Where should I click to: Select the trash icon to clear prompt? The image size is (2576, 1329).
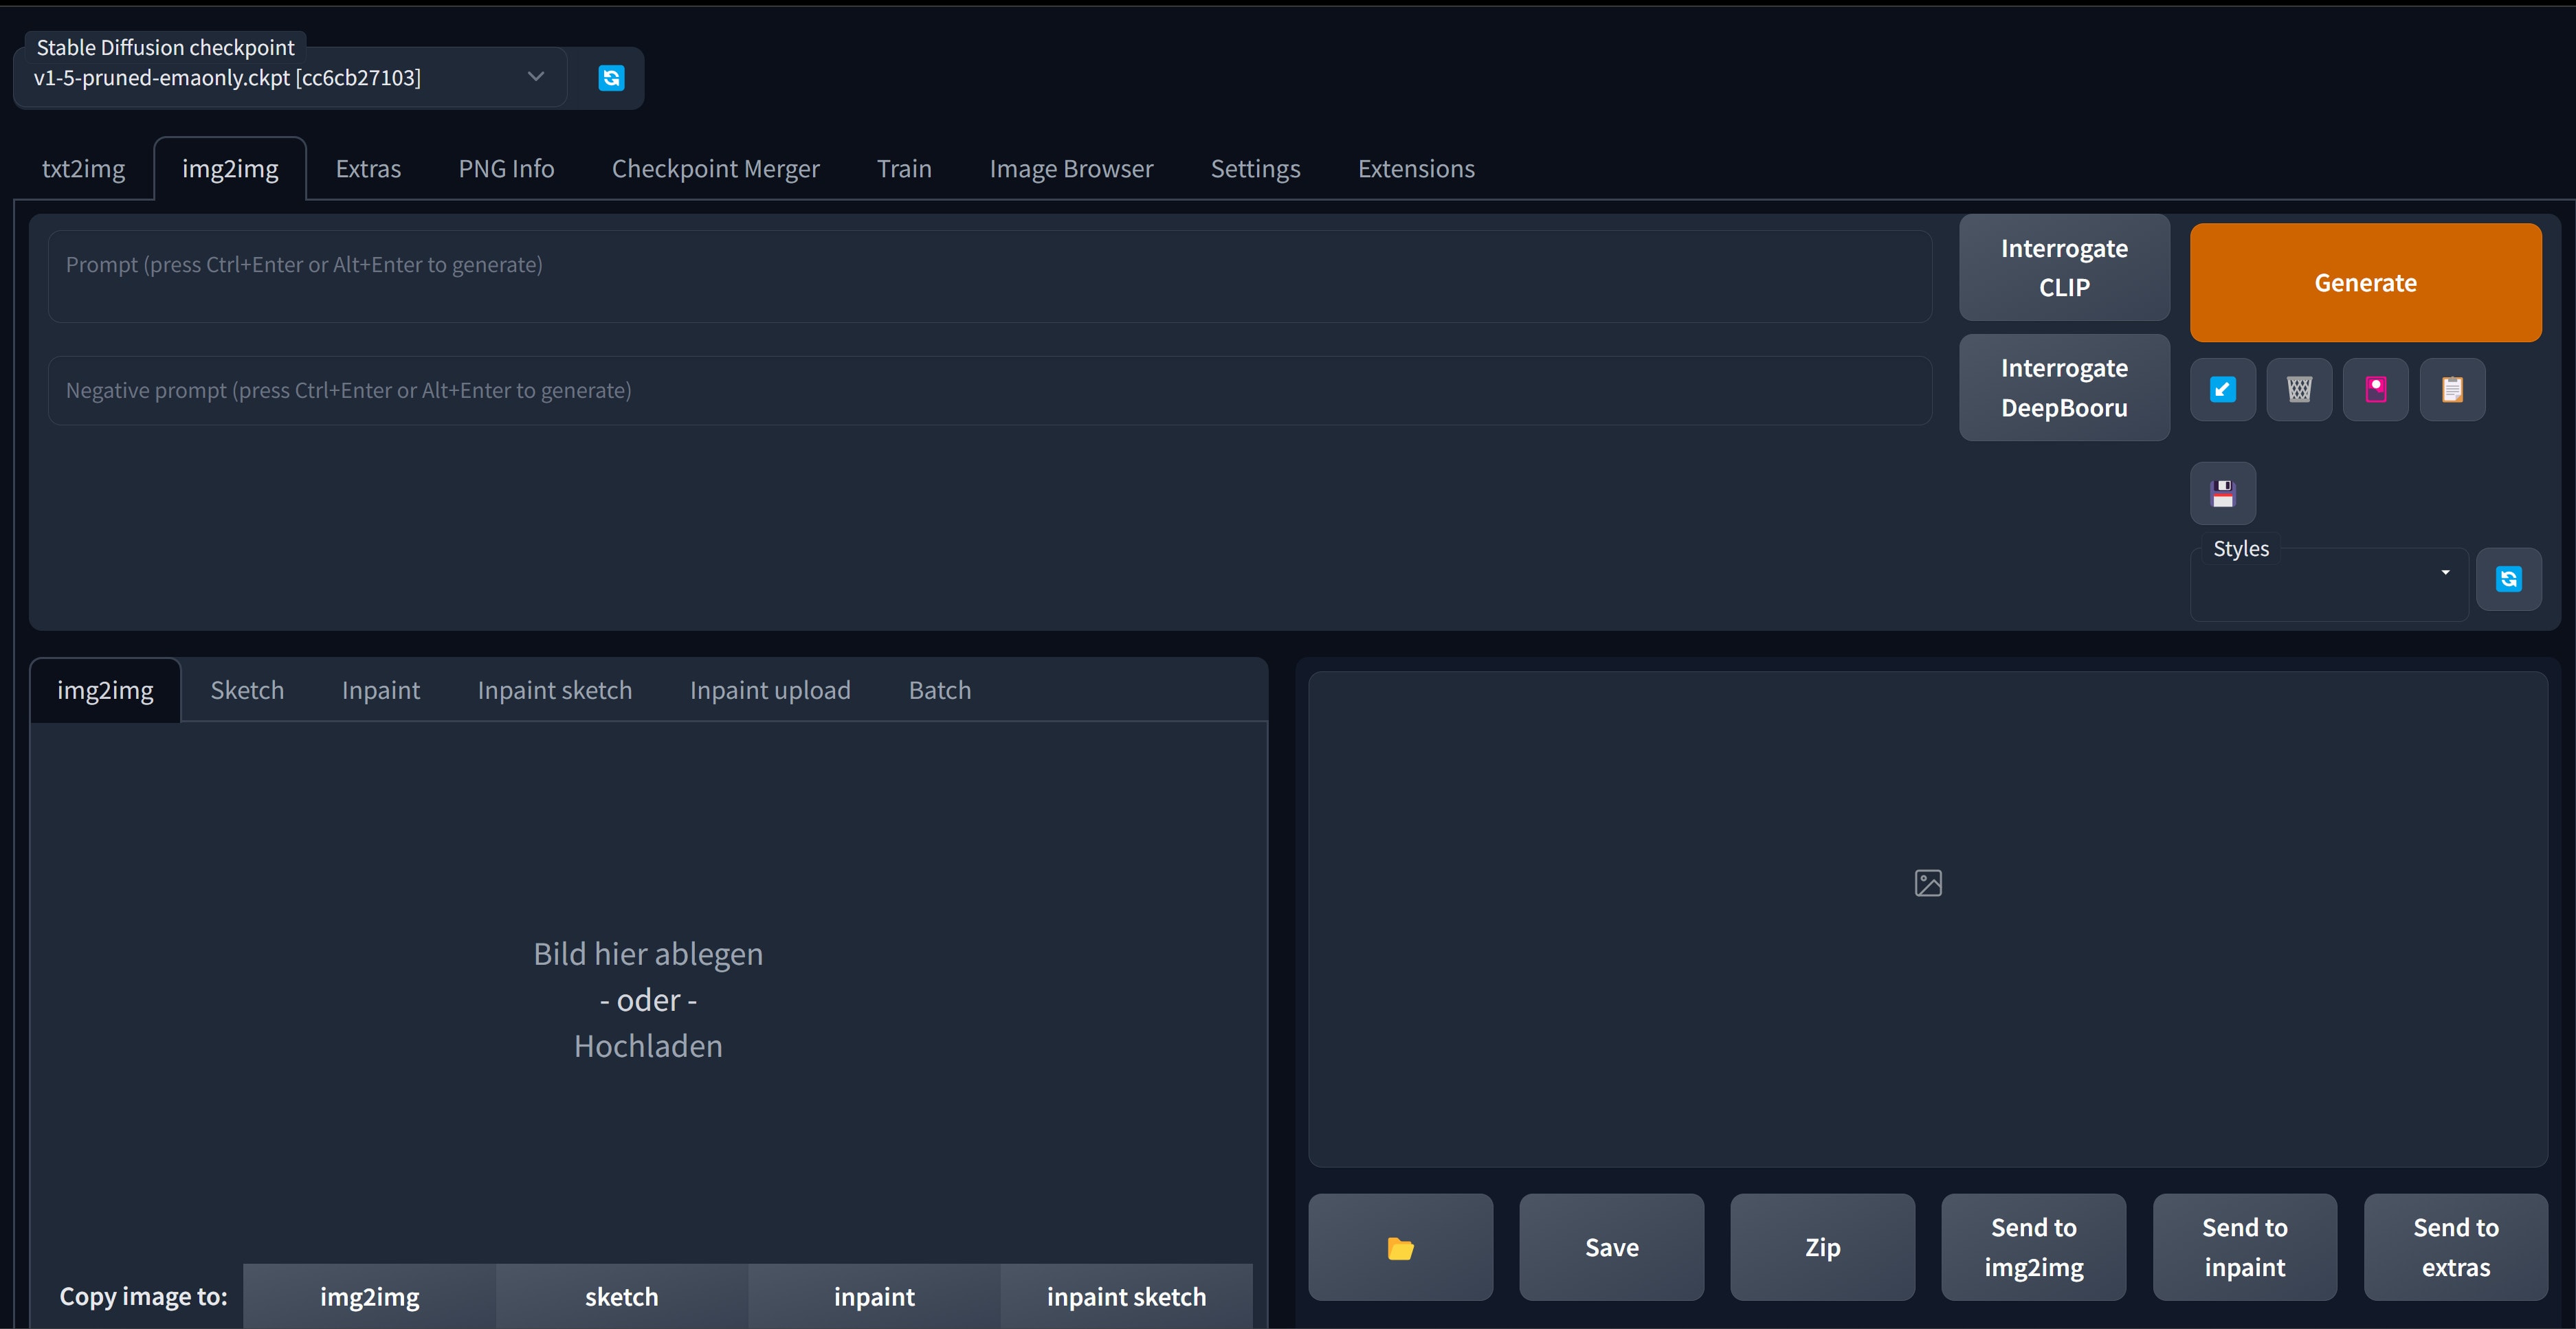coord(2299,389)
